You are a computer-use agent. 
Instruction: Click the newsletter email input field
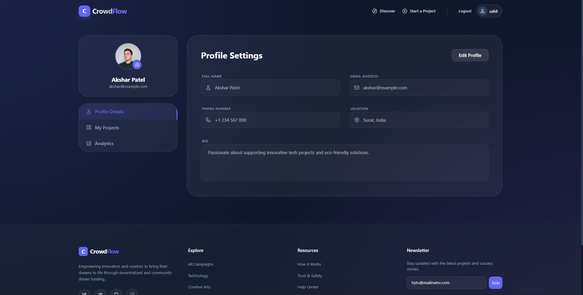[446, 283]
